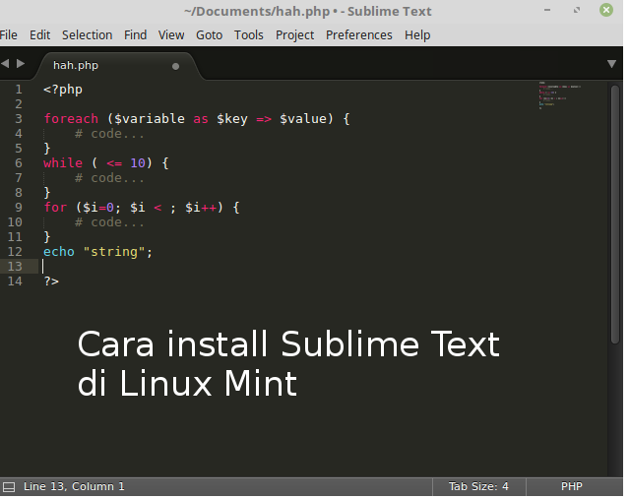Click the number 10 in while condition
This screenshot has width=630, height=499.
[x=138, y=163]
